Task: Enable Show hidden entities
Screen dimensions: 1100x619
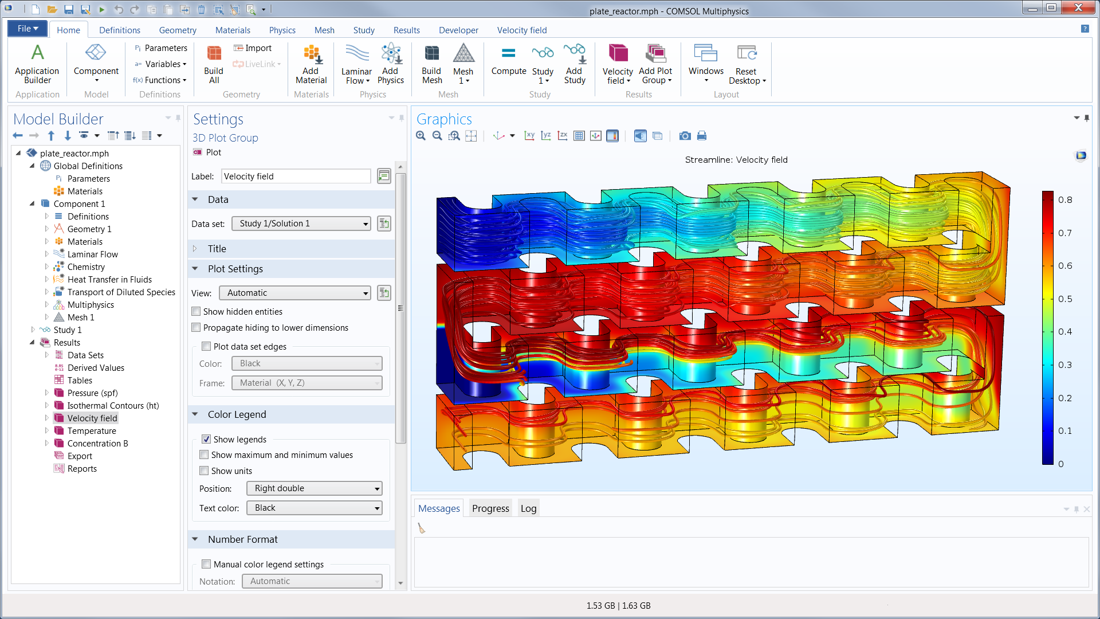Action: coord(196,311)
